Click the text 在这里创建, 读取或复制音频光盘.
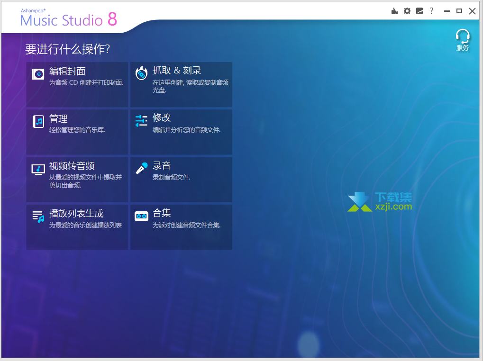 tap(191, 86)
